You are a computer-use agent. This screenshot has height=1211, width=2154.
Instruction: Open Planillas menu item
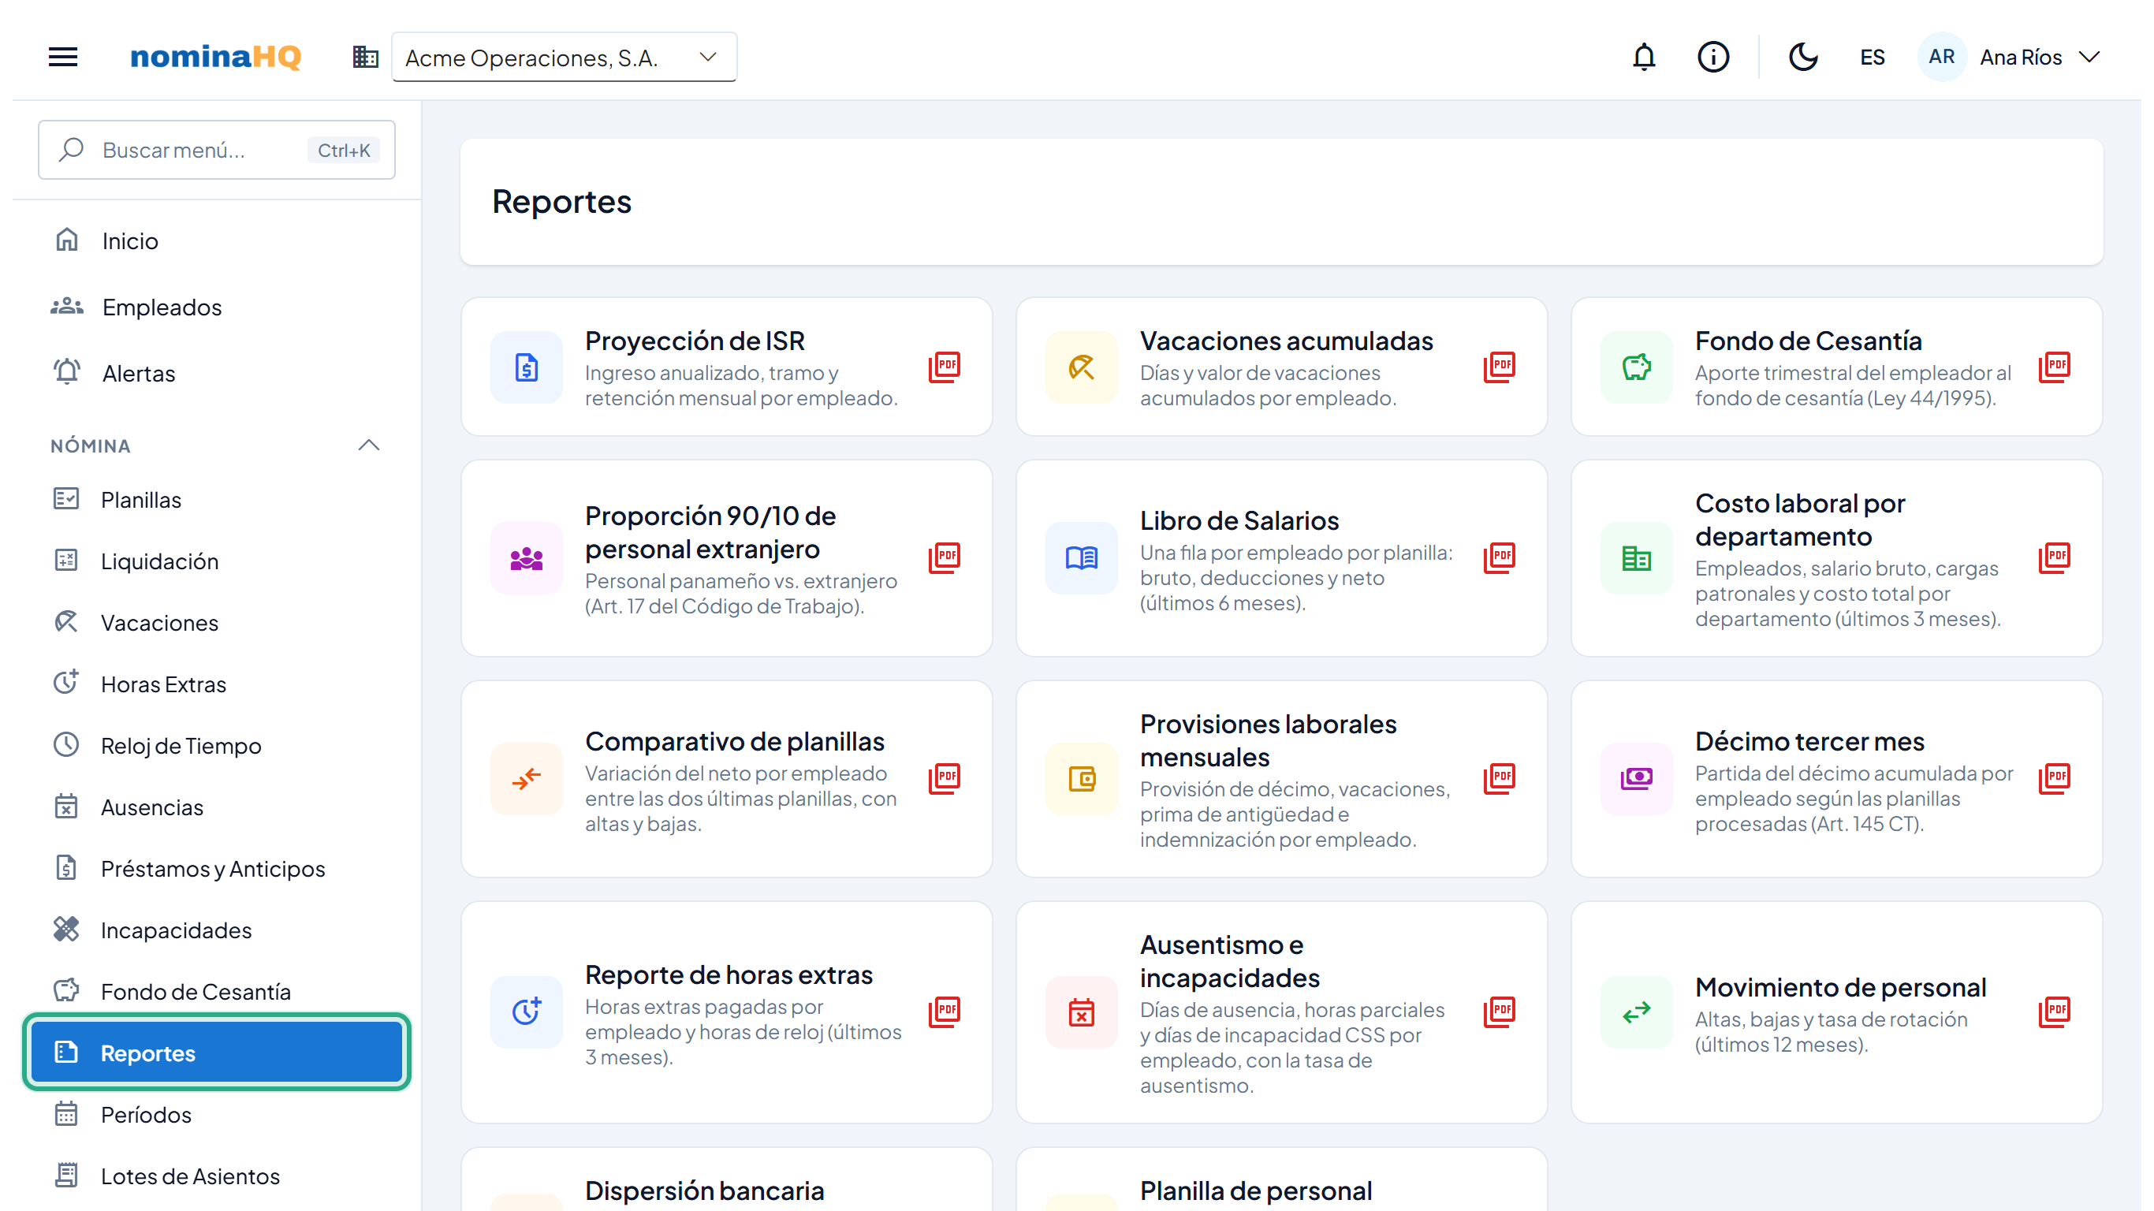217,499
